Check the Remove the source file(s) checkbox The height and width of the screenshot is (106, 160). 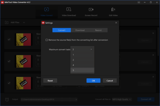pos(47,40)
